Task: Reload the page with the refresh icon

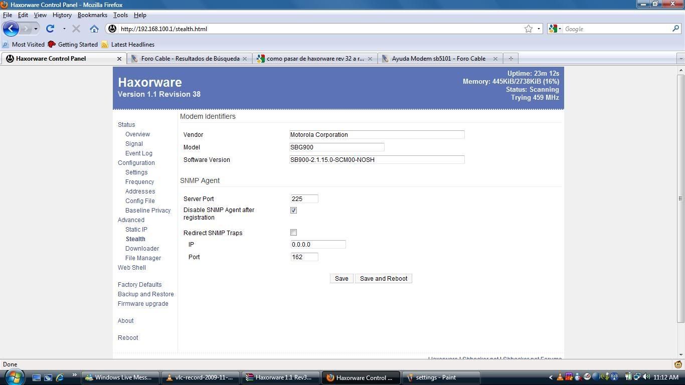Action: pos(50,29)
